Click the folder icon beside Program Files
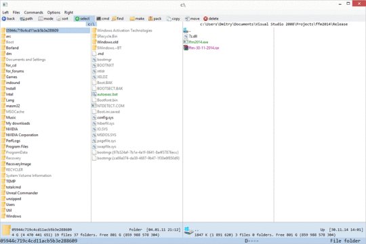The image size is (366, 244). point(3,146)
